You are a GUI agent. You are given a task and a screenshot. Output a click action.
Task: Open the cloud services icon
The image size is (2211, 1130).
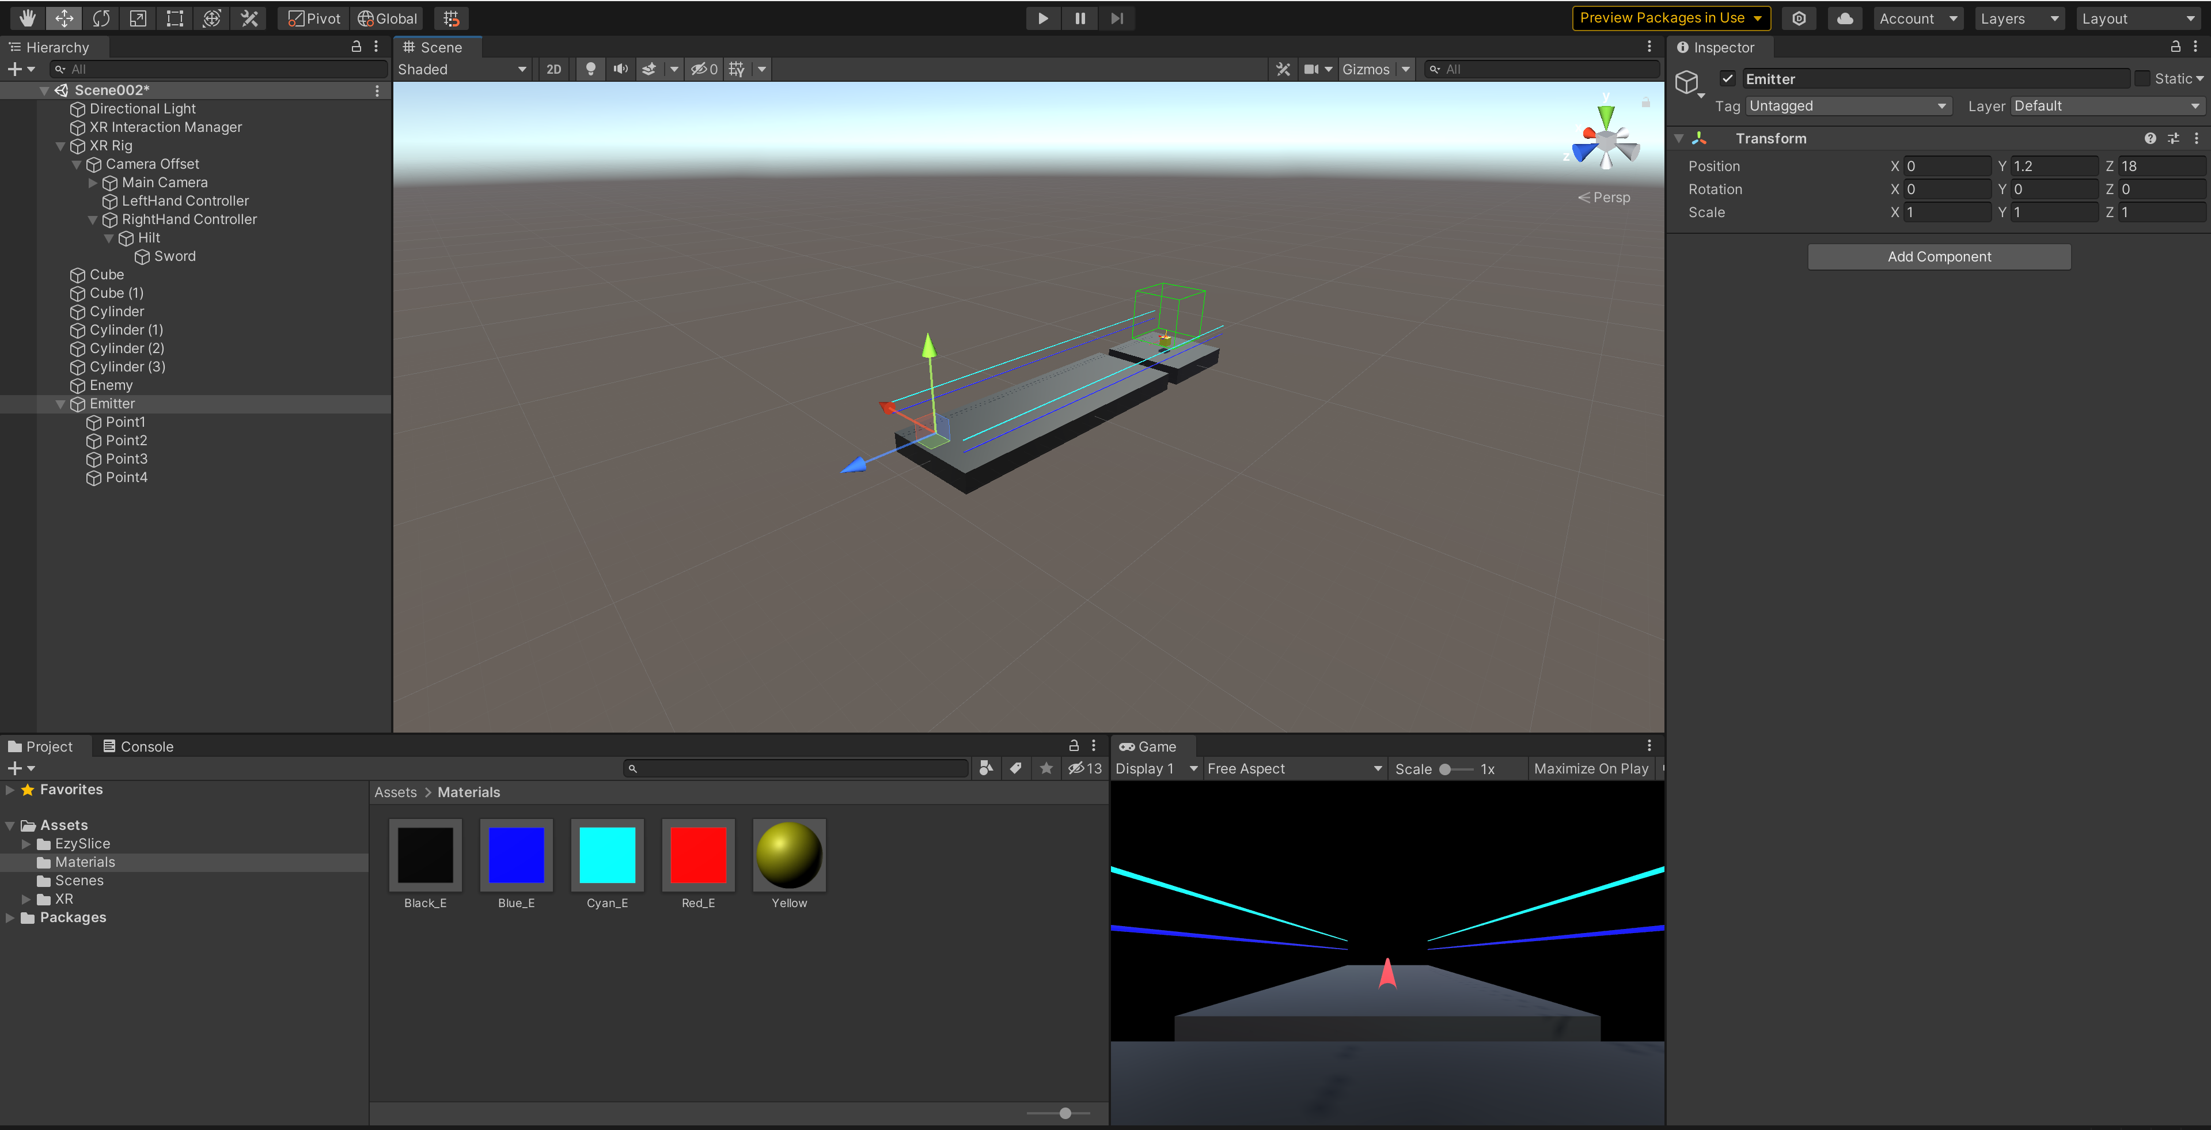click(1845, 18)
